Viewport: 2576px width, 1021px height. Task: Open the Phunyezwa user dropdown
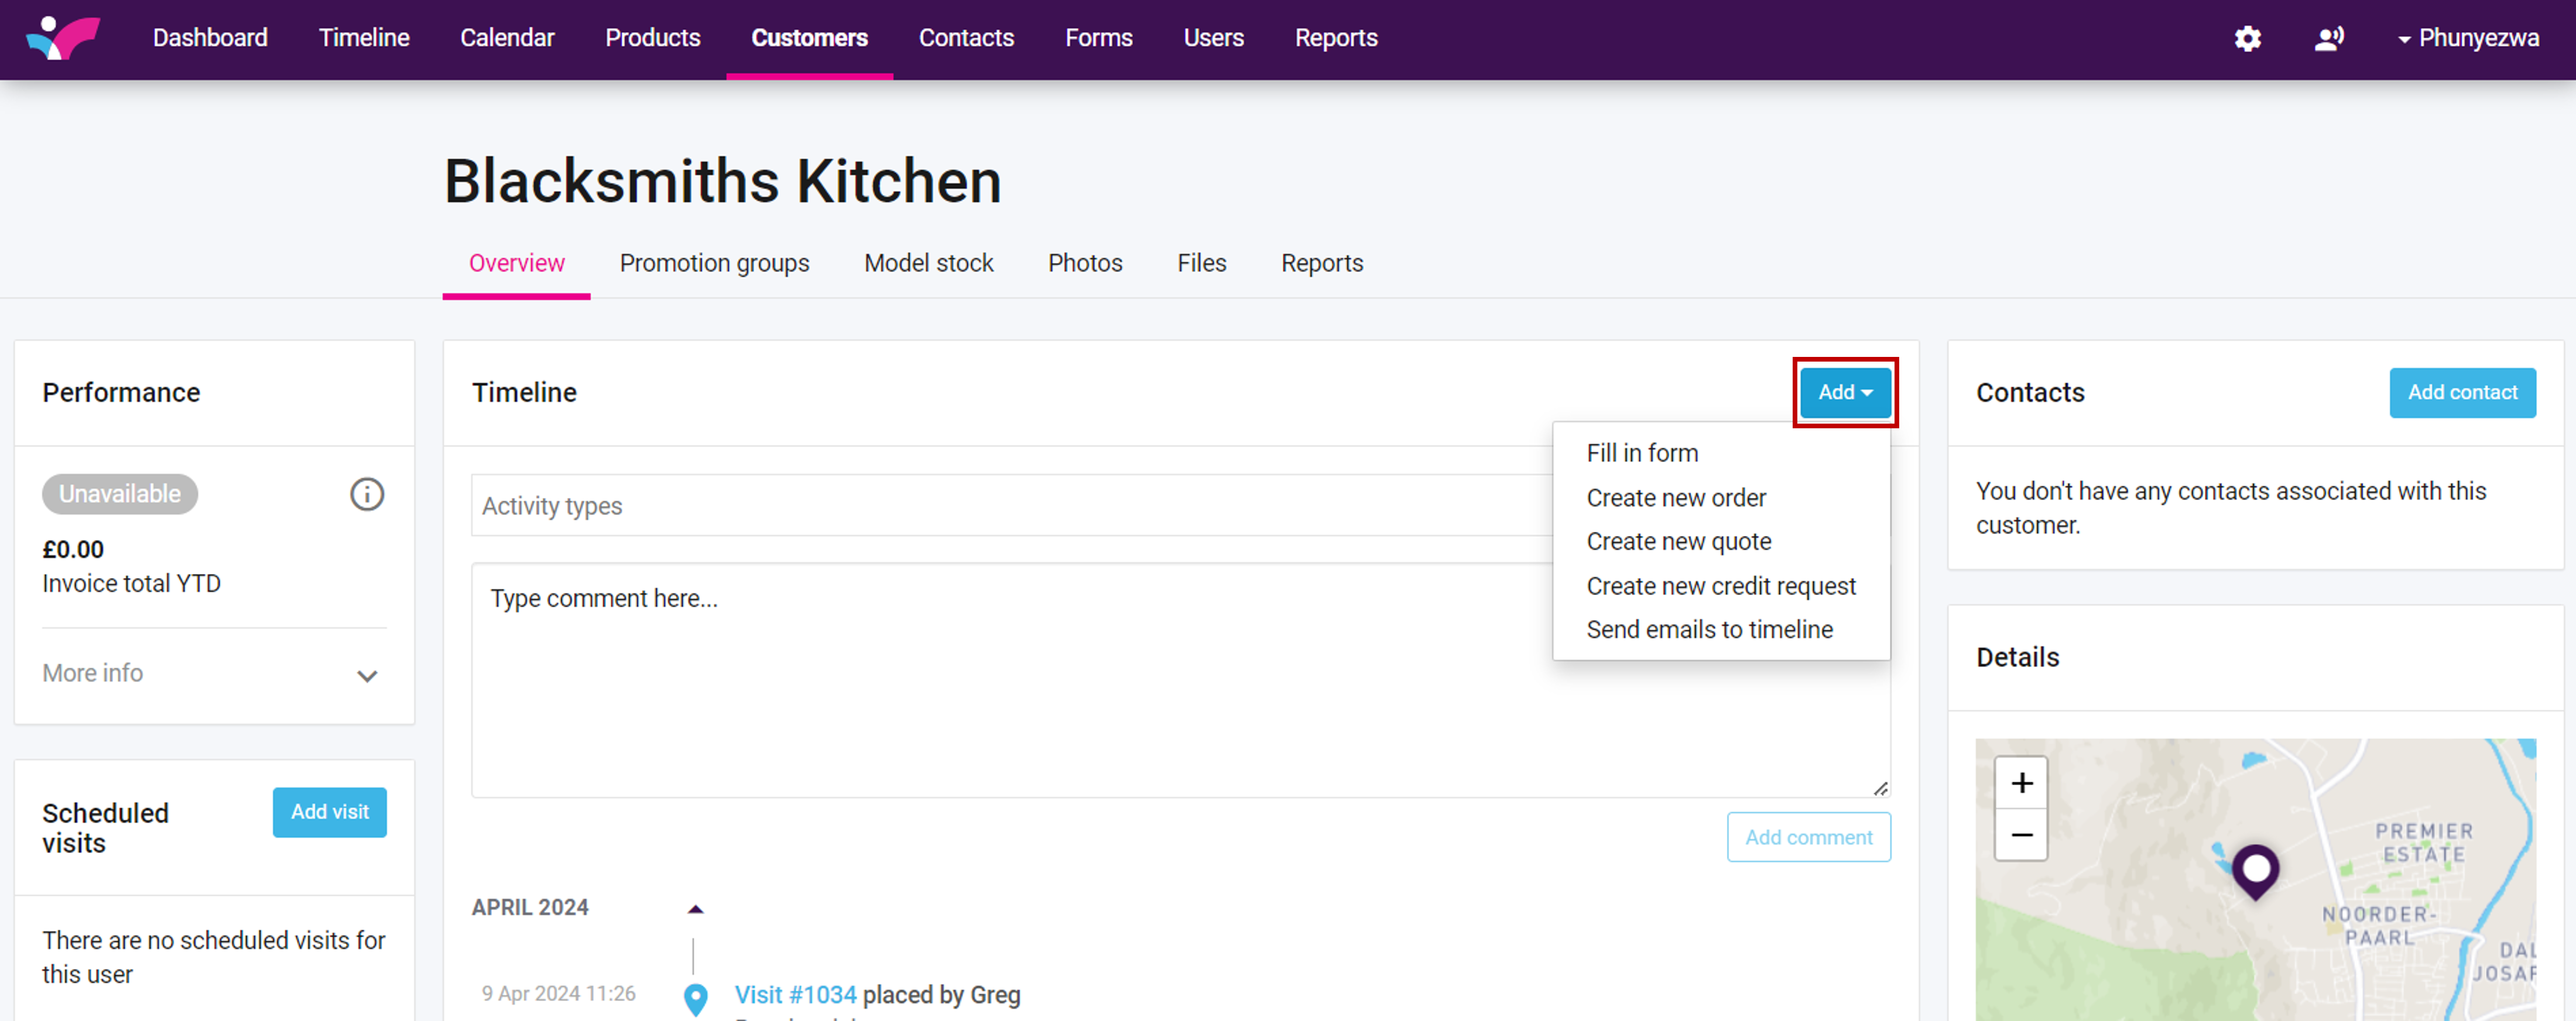coord(2468,39)
